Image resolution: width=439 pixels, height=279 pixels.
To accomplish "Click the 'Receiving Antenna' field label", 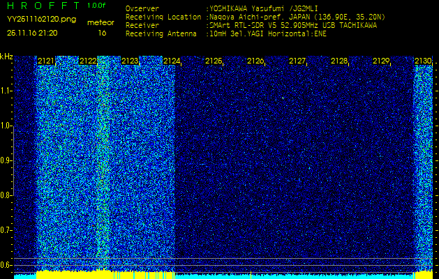I will 161,34.
